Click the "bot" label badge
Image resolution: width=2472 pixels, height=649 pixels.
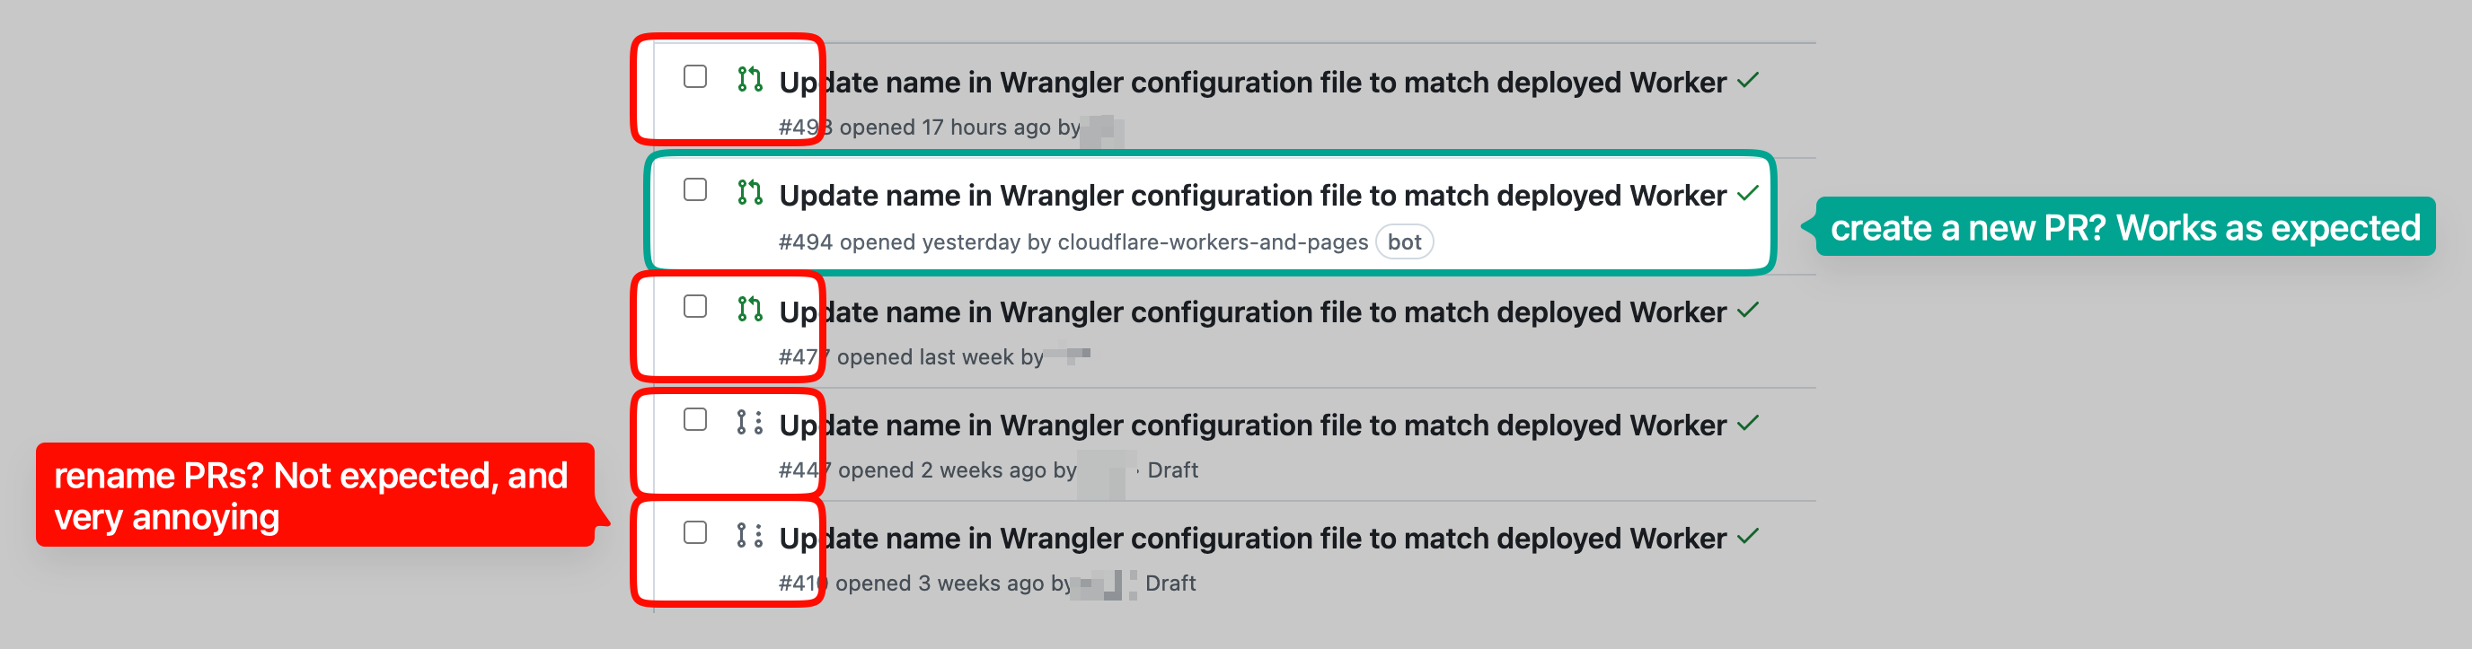1404,242
